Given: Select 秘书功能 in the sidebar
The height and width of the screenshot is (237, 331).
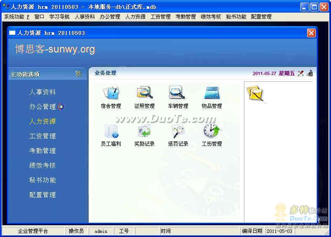Looking at the screenshot, I should pyautogui.click(x=42, y=180).
